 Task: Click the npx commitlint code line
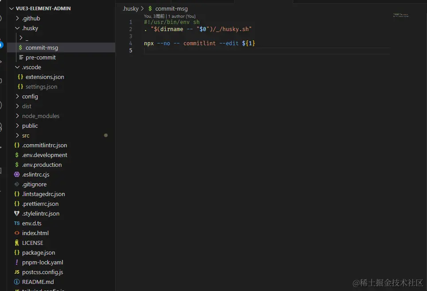click(199, 43)
